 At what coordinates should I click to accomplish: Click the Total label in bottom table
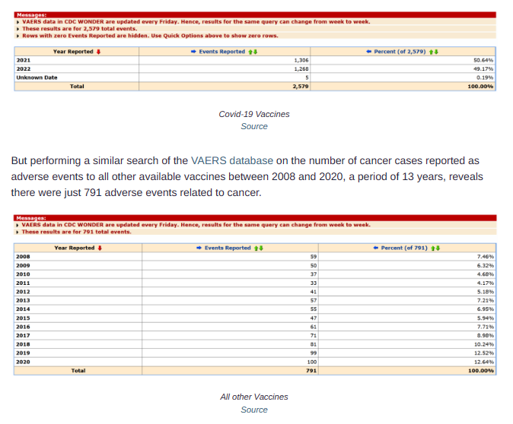tap(78, 371)
